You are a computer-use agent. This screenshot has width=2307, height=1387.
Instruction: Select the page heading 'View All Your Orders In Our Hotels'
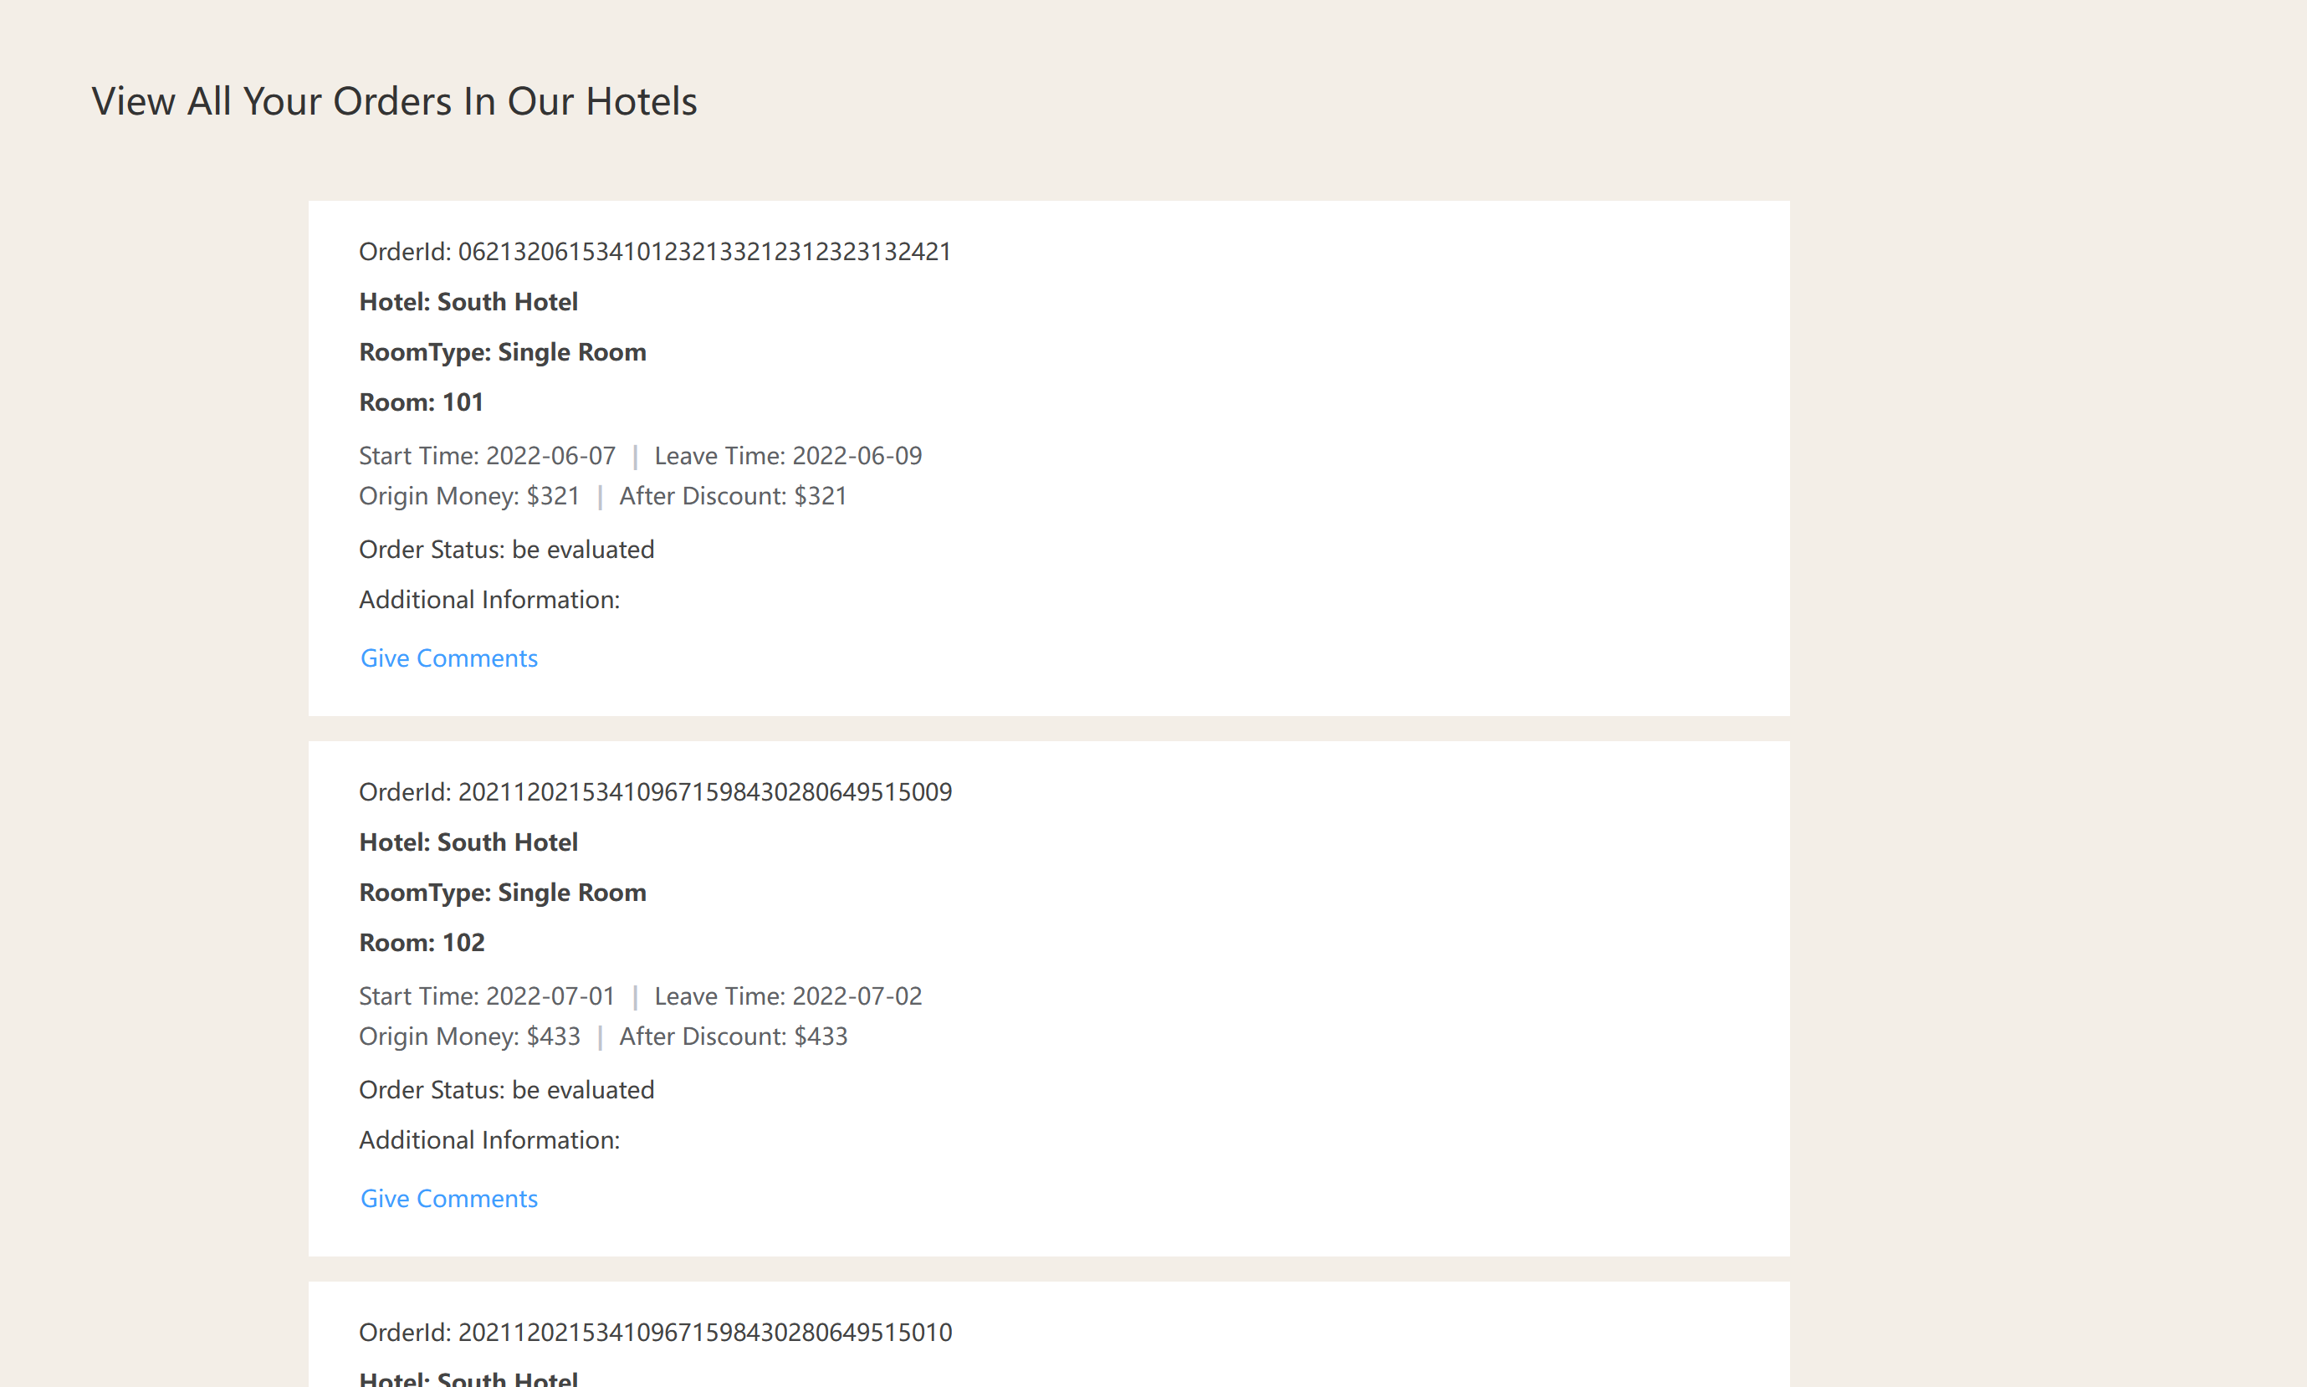tap(394, 101)
